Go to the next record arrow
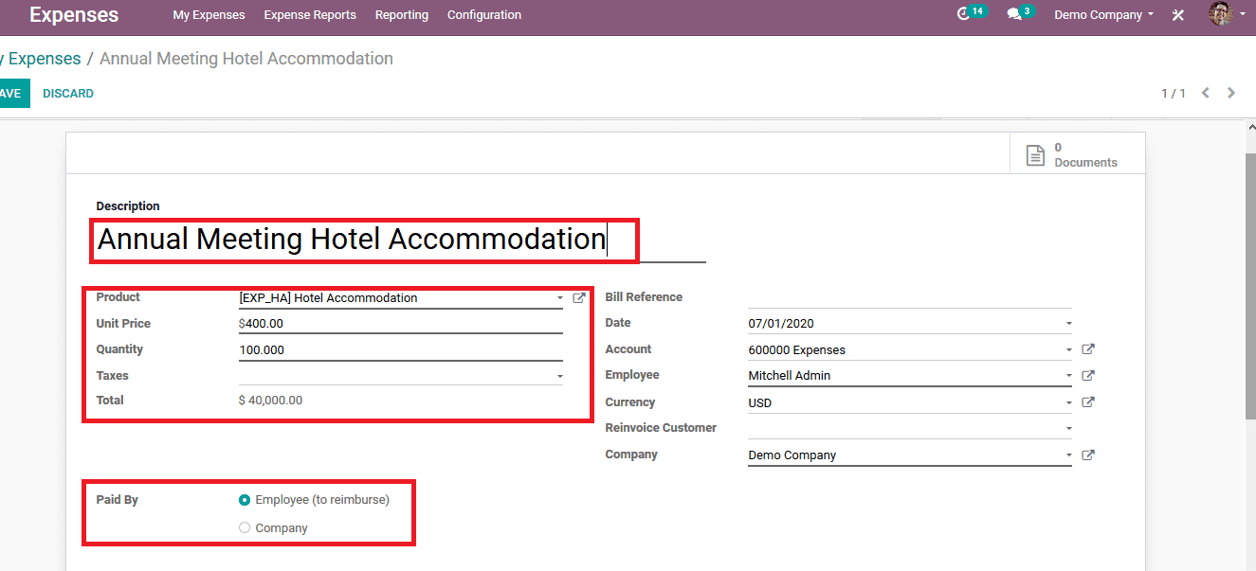The height and width of the screenshot is (571, 1256). [1231, 93]
